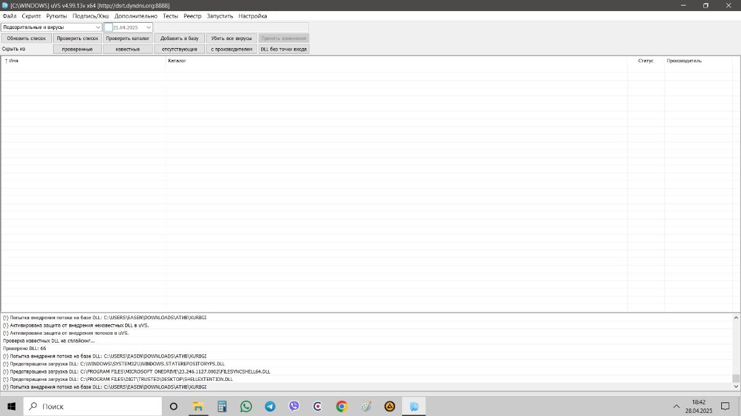Click the Добавить в базу button
The width and height of the screenshot is (741, 416).
coord(180,38)
